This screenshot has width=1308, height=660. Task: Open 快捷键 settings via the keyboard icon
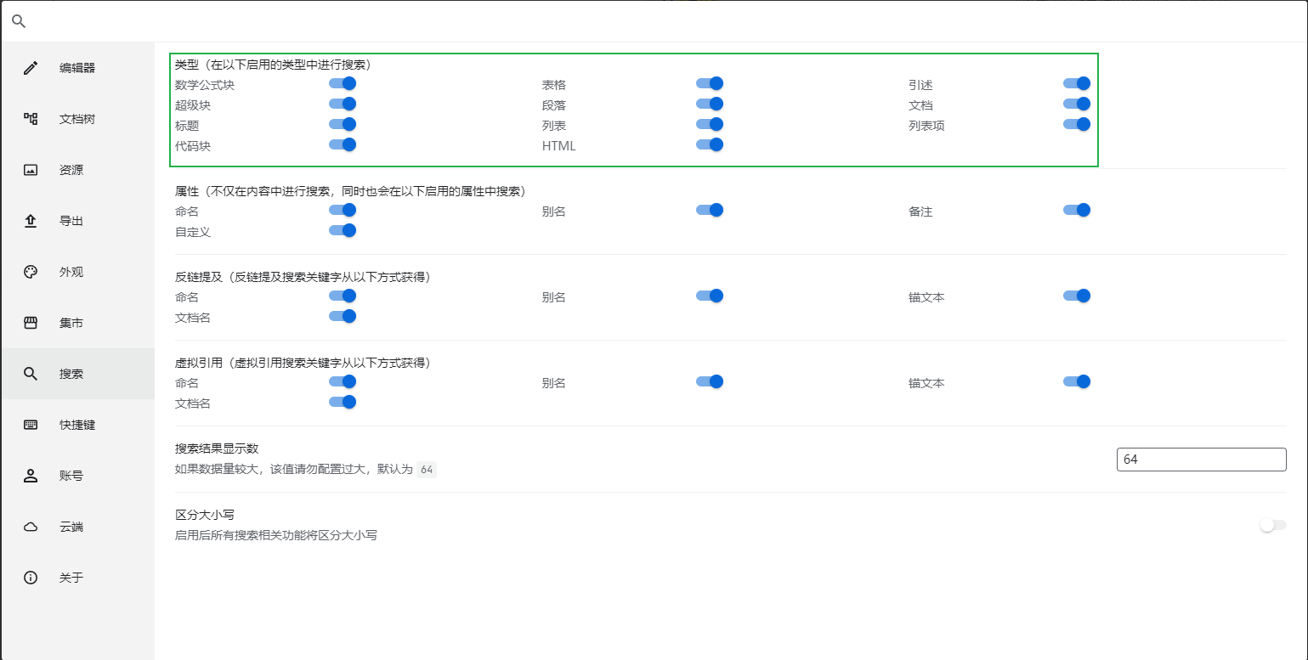tap(31, 425)
